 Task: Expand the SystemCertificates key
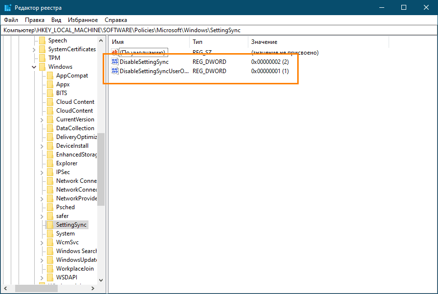(34, 49)
